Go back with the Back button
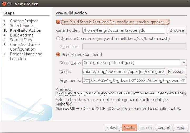Viewport: 190px width, 133px height. (x=112, y=127)
